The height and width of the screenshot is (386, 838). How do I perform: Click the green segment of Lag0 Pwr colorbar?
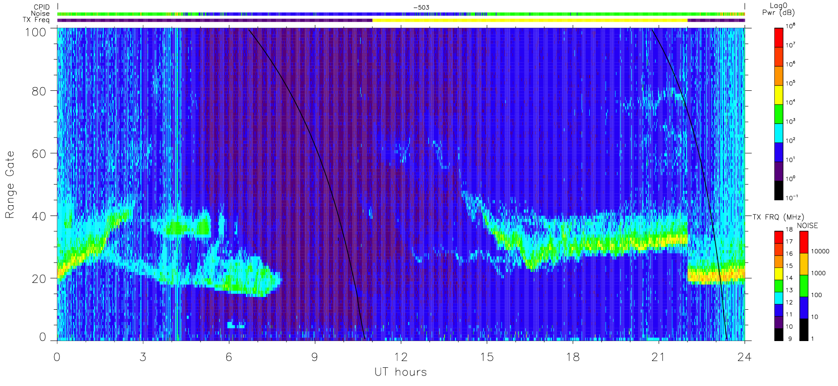tap(779, 114)
